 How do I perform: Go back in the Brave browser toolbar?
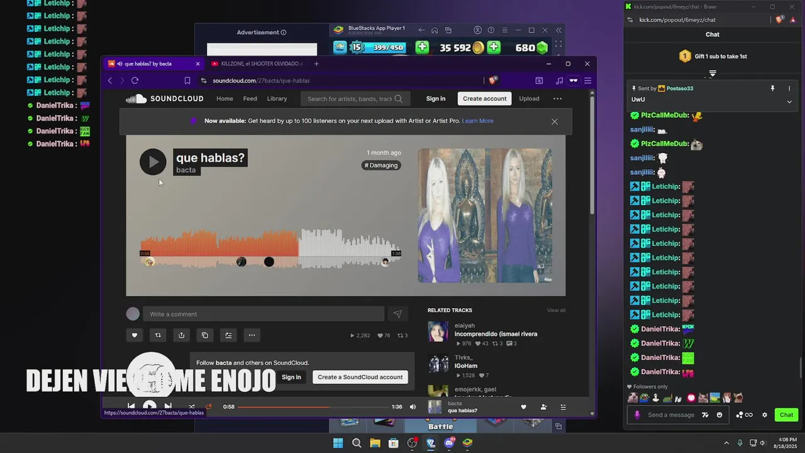tap(110, 81)
